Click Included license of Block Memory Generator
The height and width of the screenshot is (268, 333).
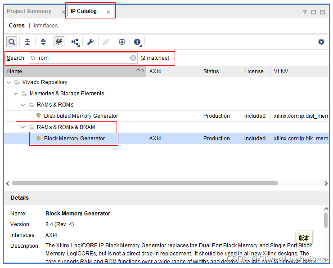[x=255, y=138]
